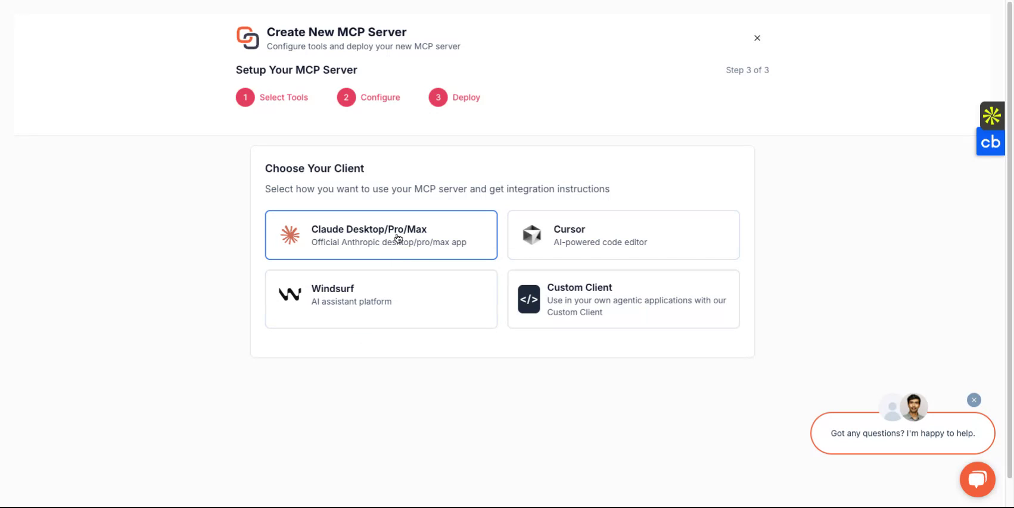Click the step 2 numbered circle

pyautogui.click(x=346, y=98)
